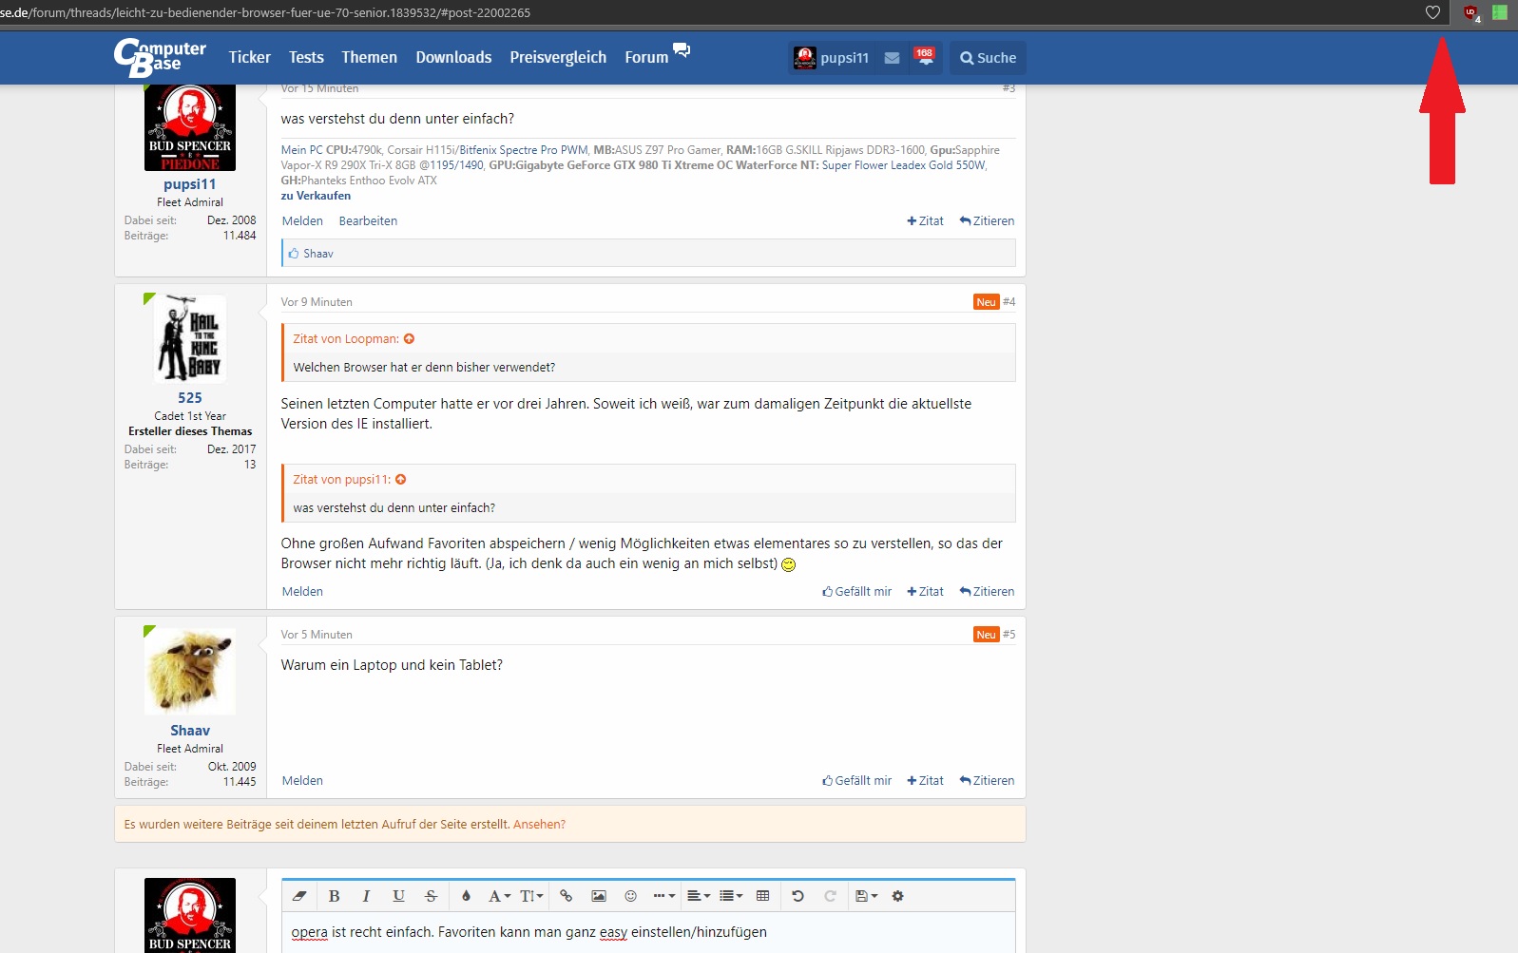The image size is (1518, 953).
Task: Click Melden under post #4
Action: coord(302,592)
